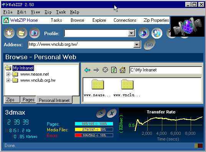Open the Task menu
206x152 pixels.
(x=61, y=12)
